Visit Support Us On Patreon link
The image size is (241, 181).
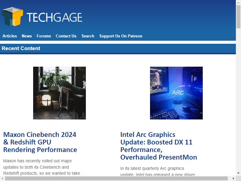pyautogui.click(x=121, y=36)
